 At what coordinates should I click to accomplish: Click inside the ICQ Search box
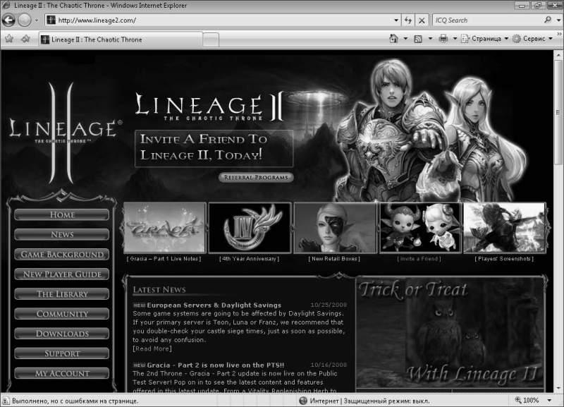pyautogui.click(x=487, y=20)
